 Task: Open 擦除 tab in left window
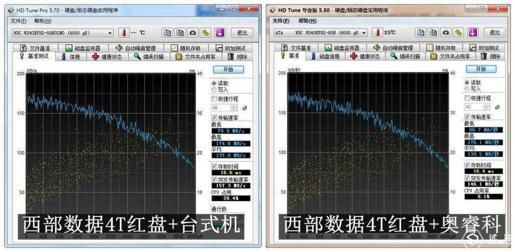[237, 57]
